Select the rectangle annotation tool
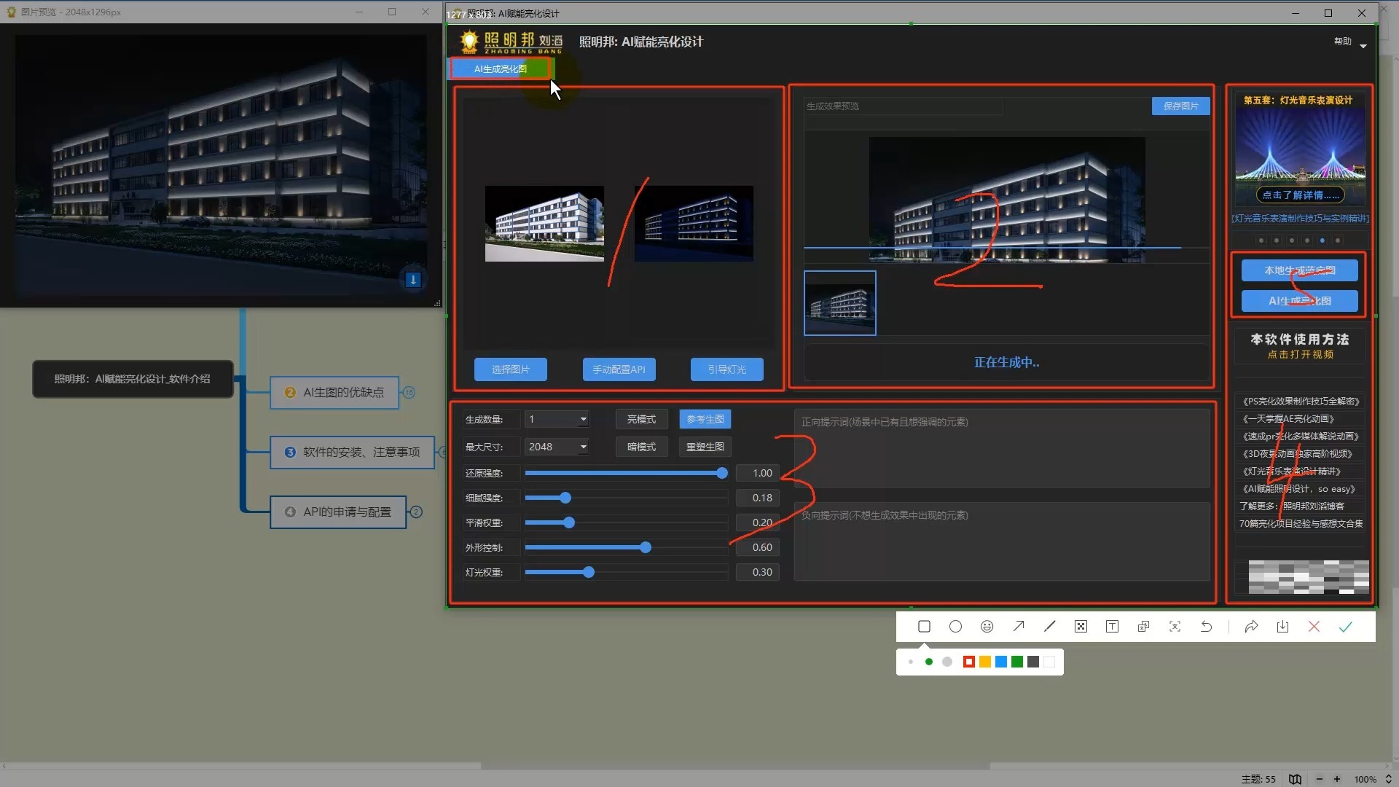The height and width of the screenshot is (787, 1399). pos(924,627)
